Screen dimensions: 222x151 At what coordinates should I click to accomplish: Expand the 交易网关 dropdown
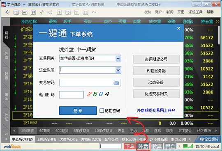[x=118, y=59]
